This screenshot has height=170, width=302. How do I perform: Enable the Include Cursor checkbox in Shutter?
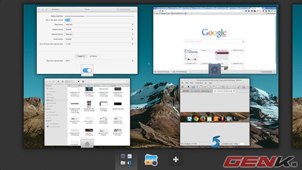221,144
